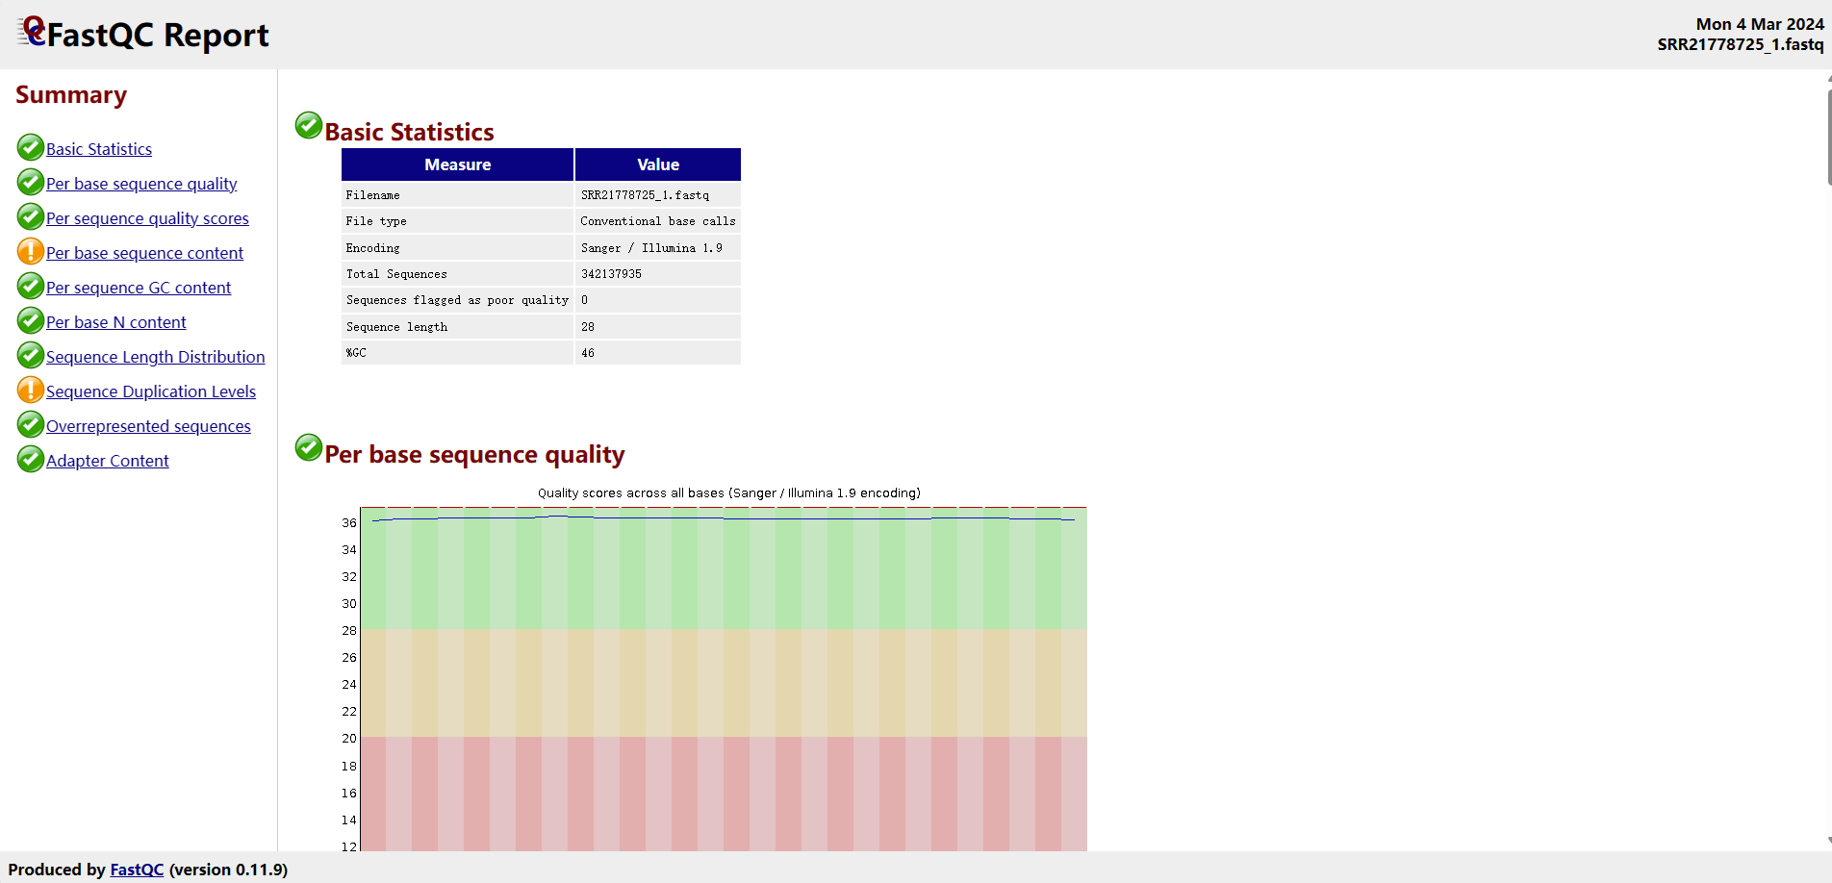Viewport: 1832px width, 883px height.
Task: Click pass icon beside Per sequence GC content
Action: pos(31,286)
